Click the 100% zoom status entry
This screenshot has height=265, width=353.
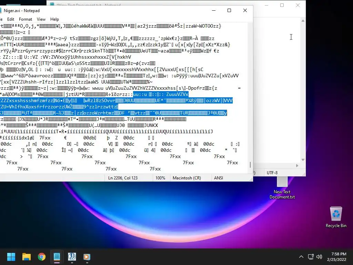point(160,178)
